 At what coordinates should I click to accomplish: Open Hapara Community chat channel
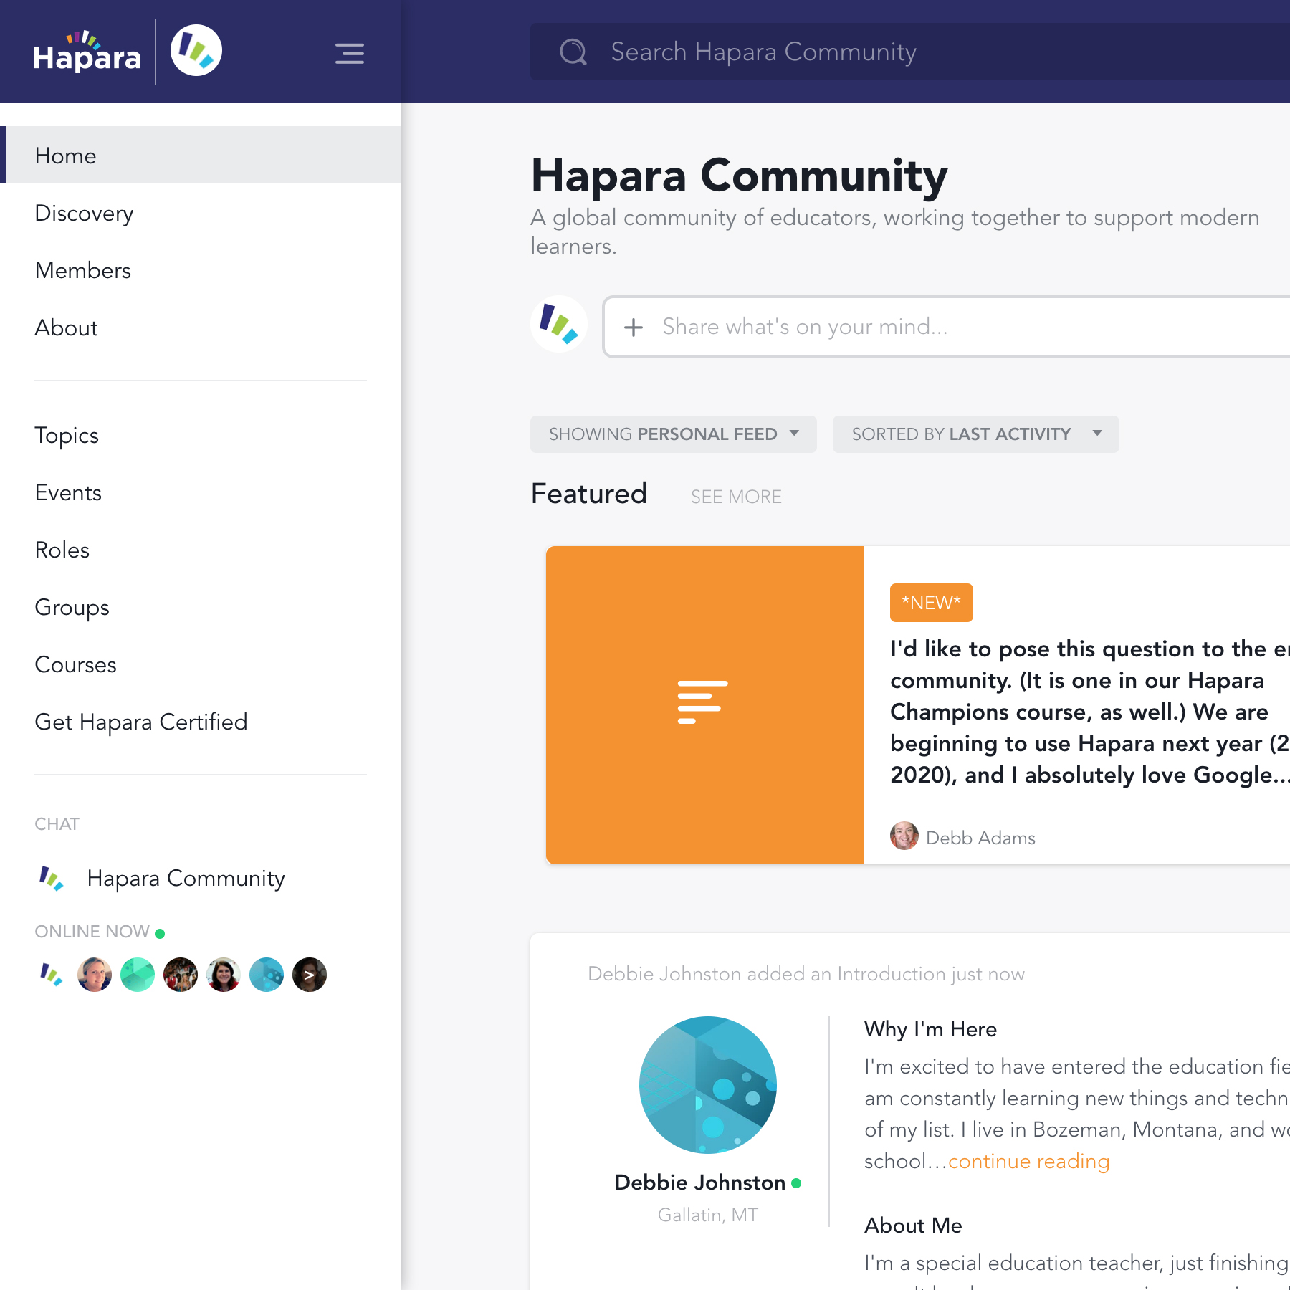[186, 878]
